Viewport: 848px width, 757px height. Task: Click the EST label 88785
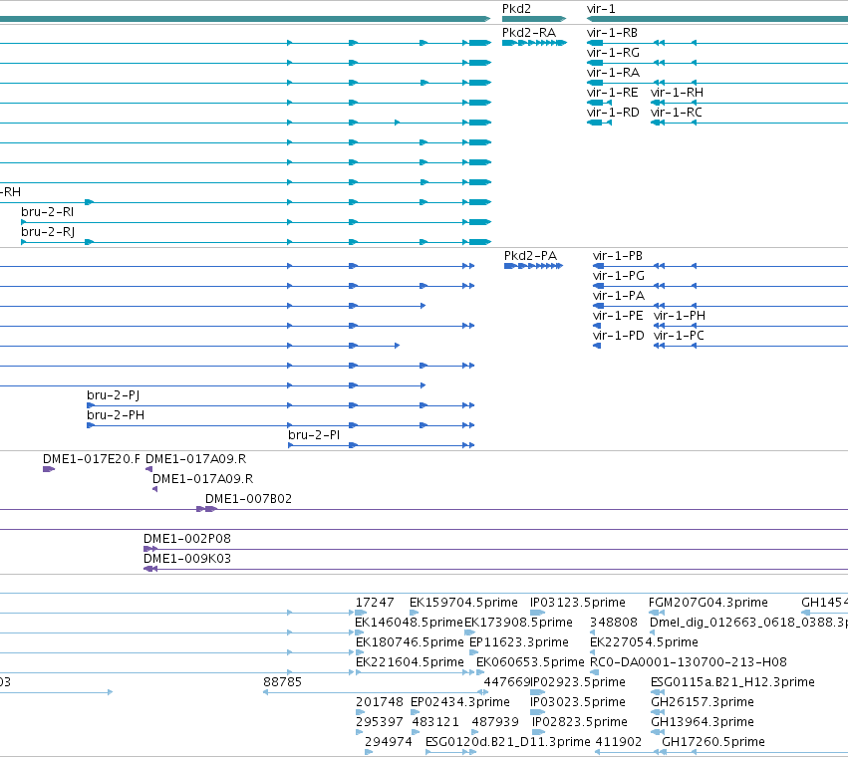click(282, 683)
